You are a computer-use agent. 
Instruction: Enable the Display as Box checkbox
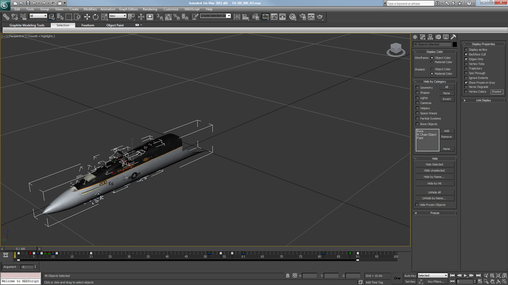tap(466, 50)
